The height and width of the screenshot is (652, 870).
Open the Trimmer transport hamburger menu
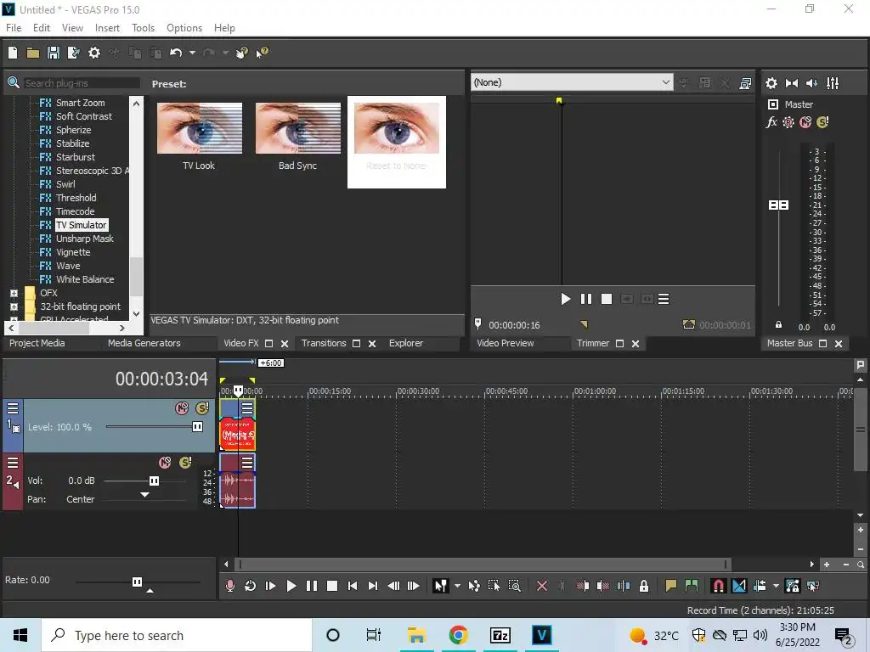(664, 299)
